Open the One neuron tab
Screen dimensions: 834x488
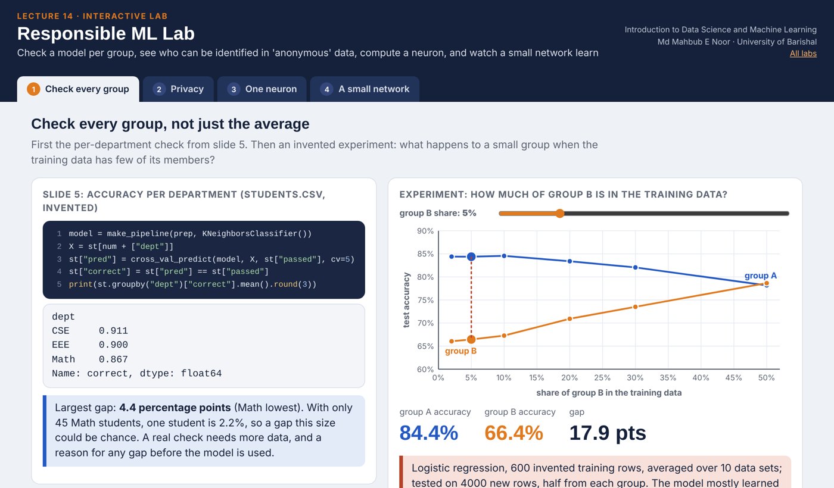tap(262, 89)
